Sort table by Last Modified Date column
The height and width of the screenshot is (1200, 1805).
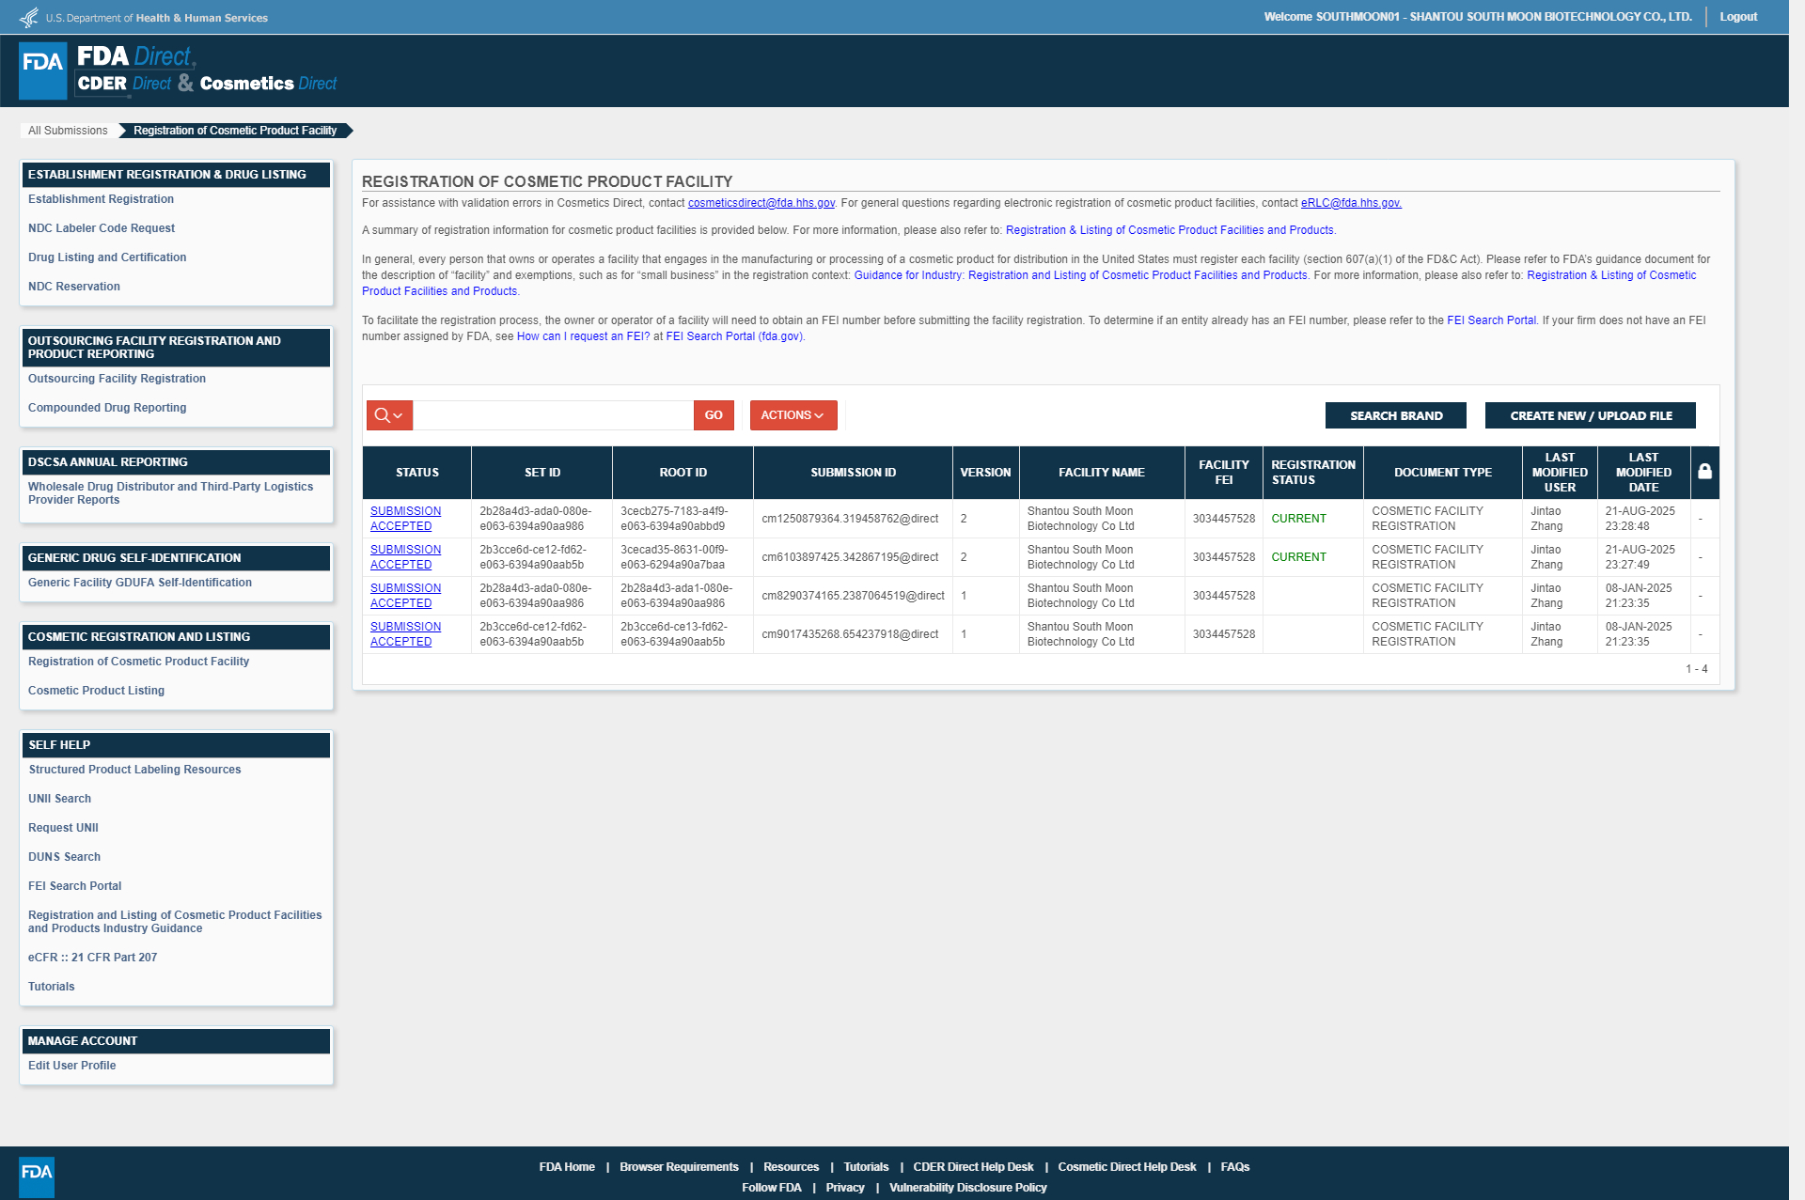[x=1642, y=472]
